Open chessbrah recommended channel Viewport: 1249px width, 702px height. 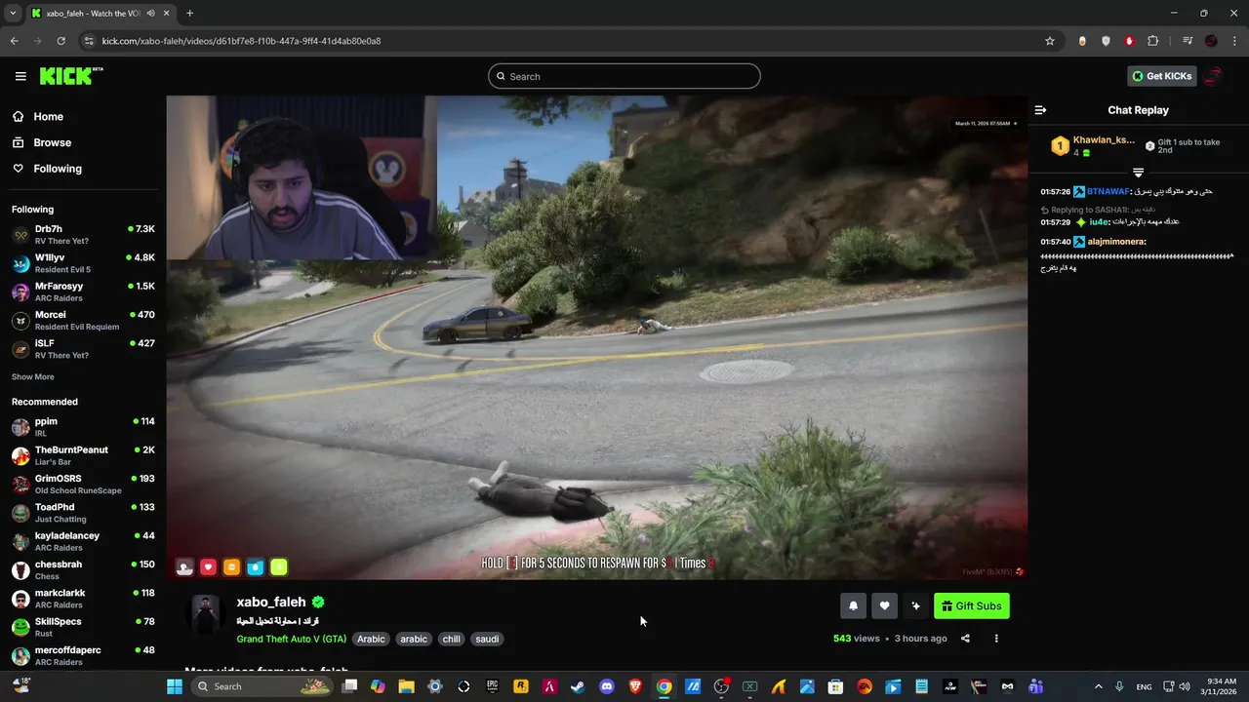tap(83, 569)
